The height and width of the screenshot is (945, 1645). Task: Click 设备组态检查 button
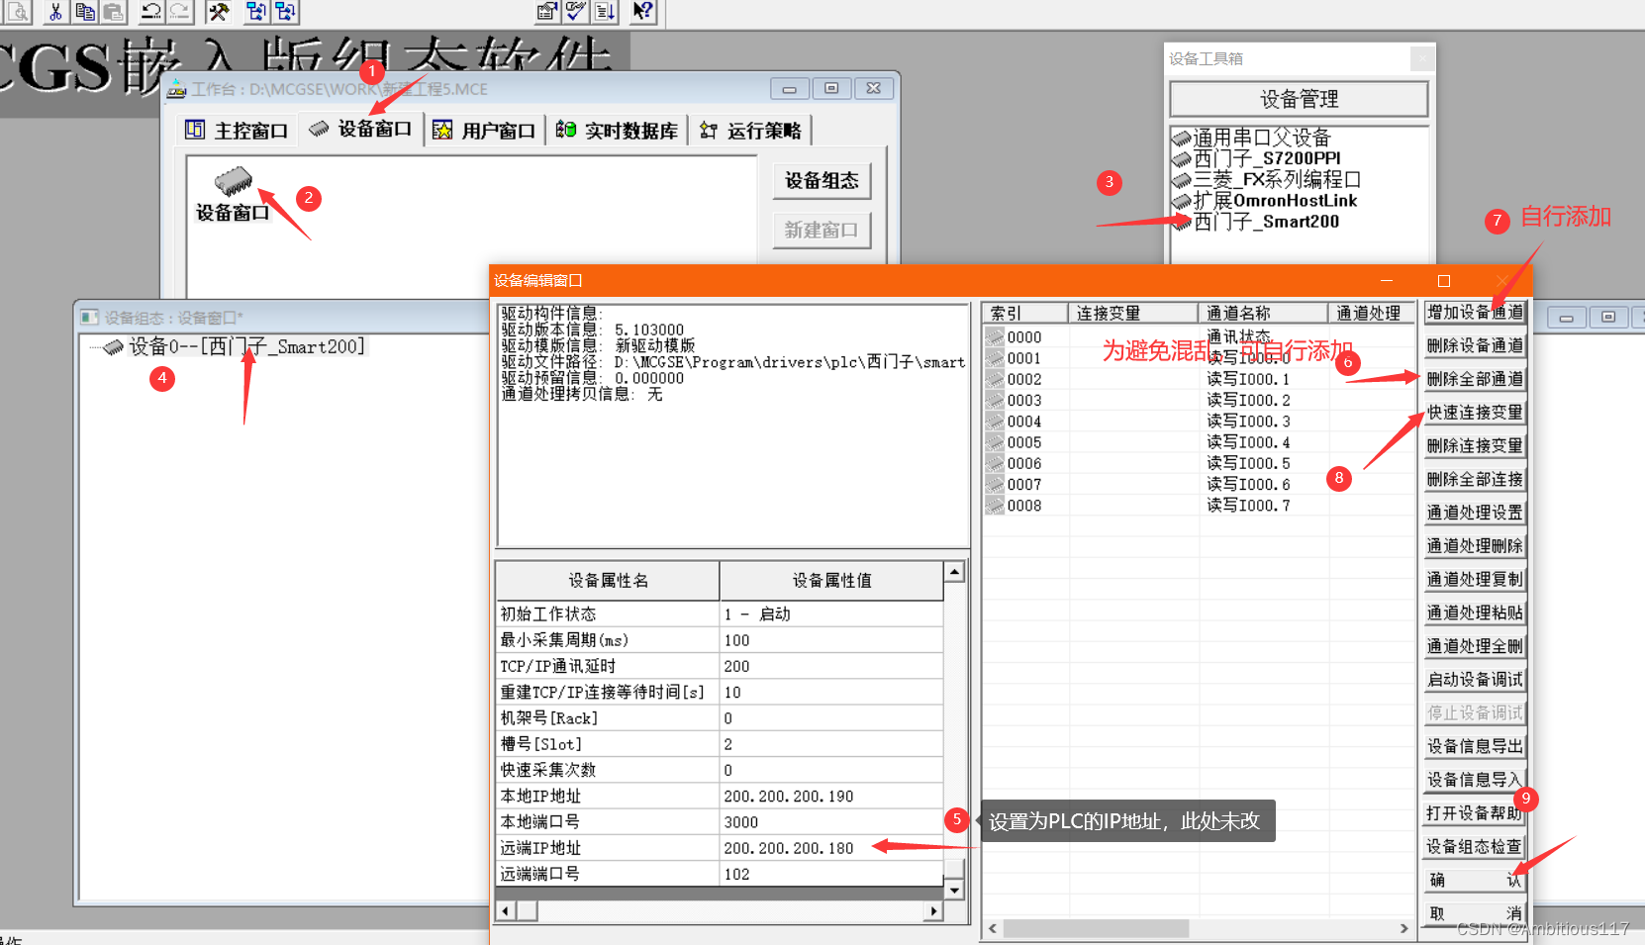click(1475, 847)
